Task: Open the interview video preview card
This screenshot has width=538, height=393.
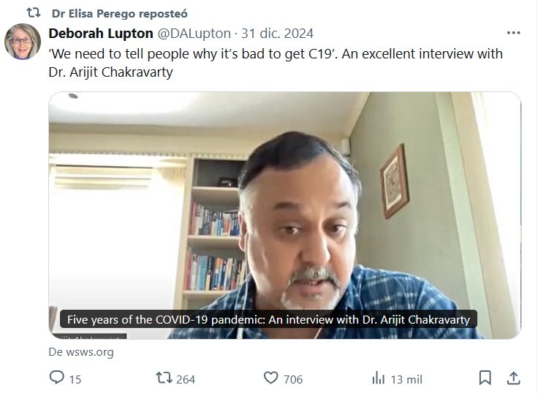Action: coord(285,215)
